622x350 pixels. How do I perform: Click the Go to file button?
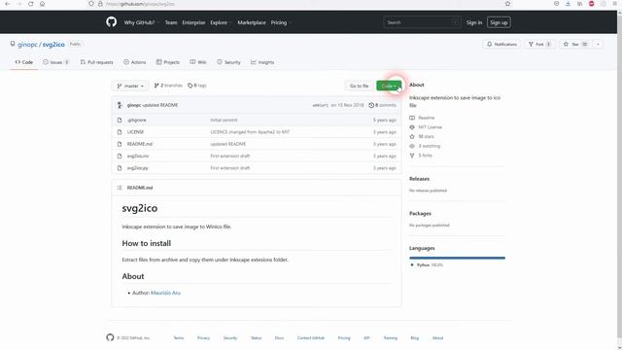(x=359, y=86)
